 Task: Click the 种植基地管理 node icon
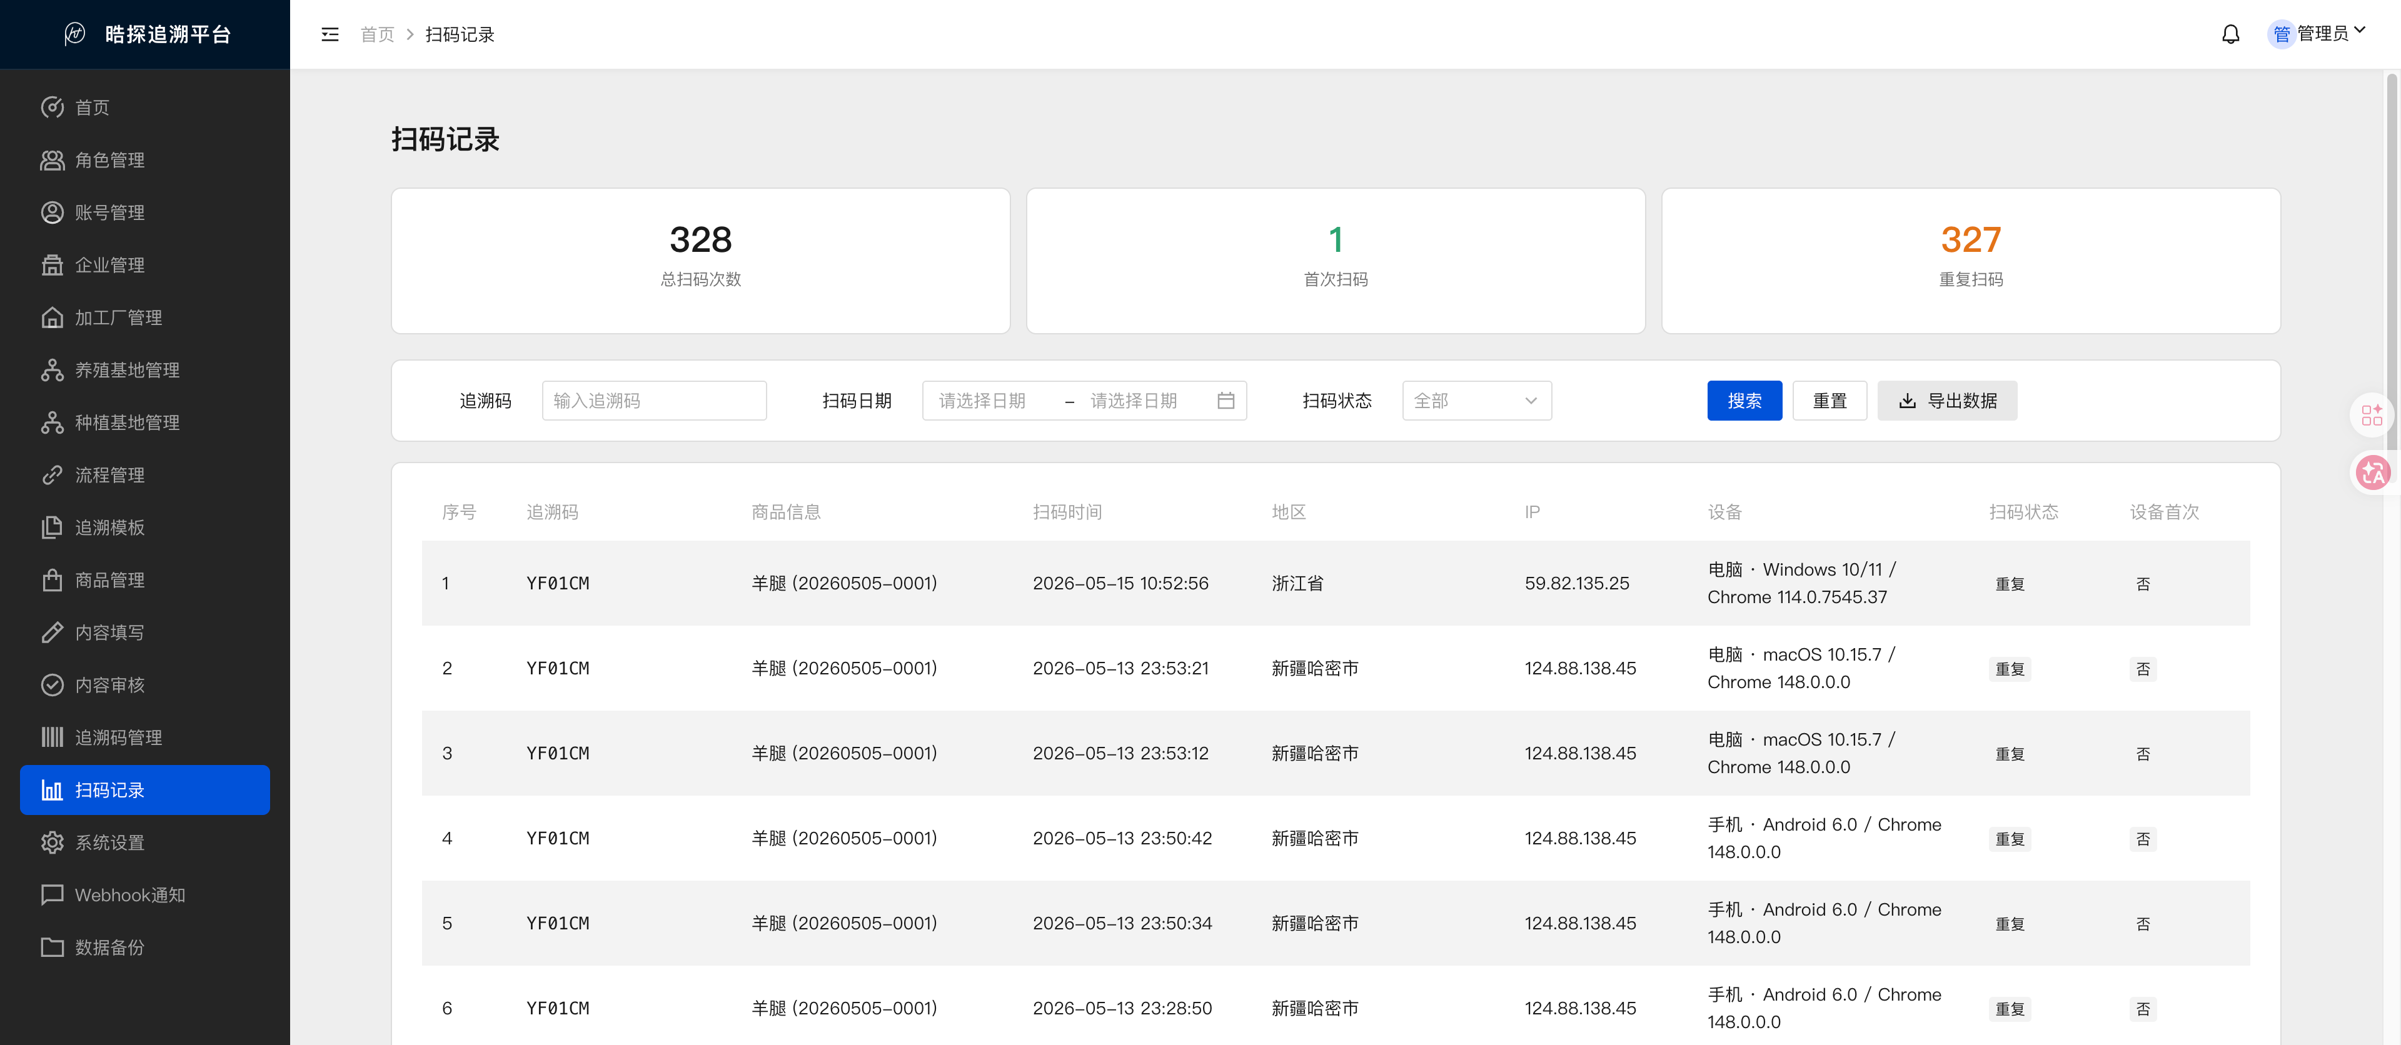pyautogui.click(x=52, y=422)
